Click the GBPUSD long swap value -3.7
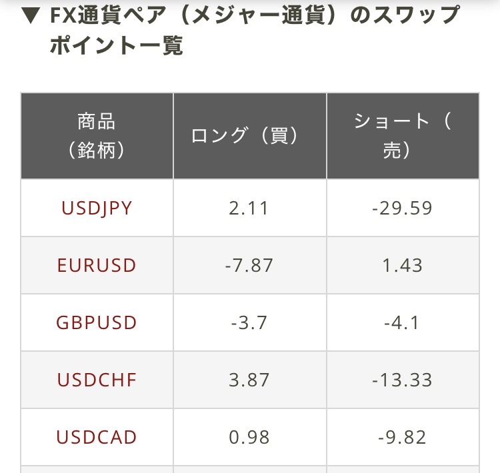This screenshot has width=500, height=473. point(249,322)
